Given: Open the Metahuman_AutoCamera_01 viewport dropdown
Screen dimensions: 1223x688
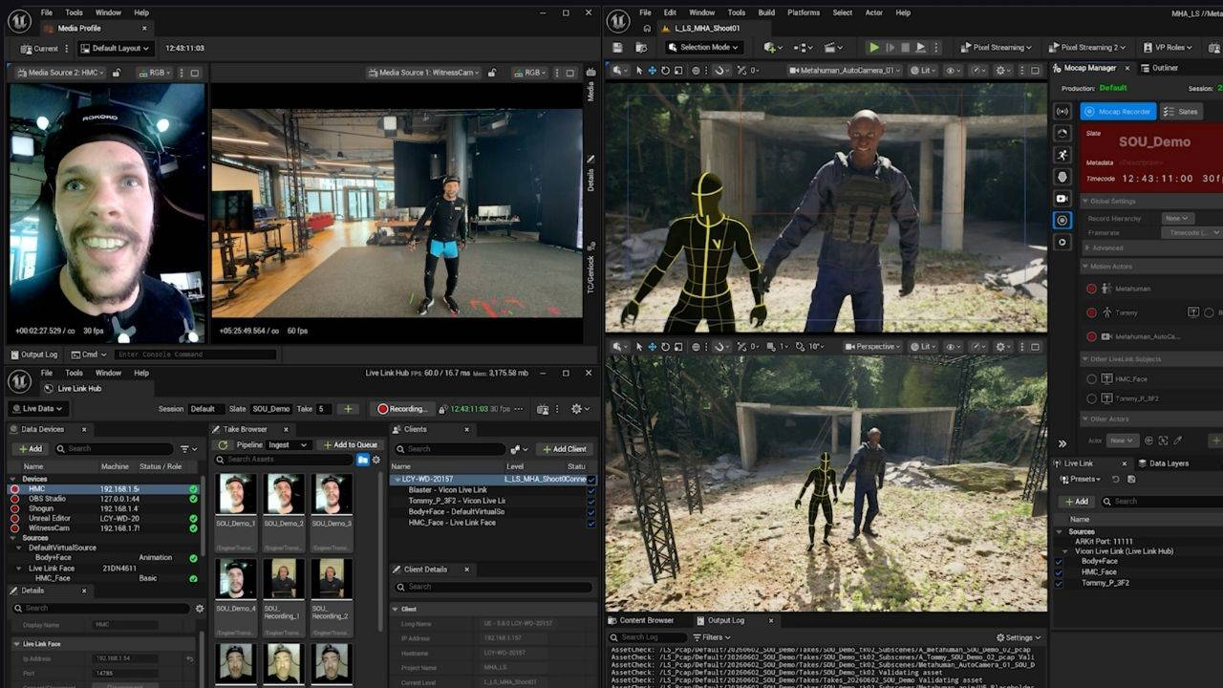Looking at the screenshot, I should [845, 70].
